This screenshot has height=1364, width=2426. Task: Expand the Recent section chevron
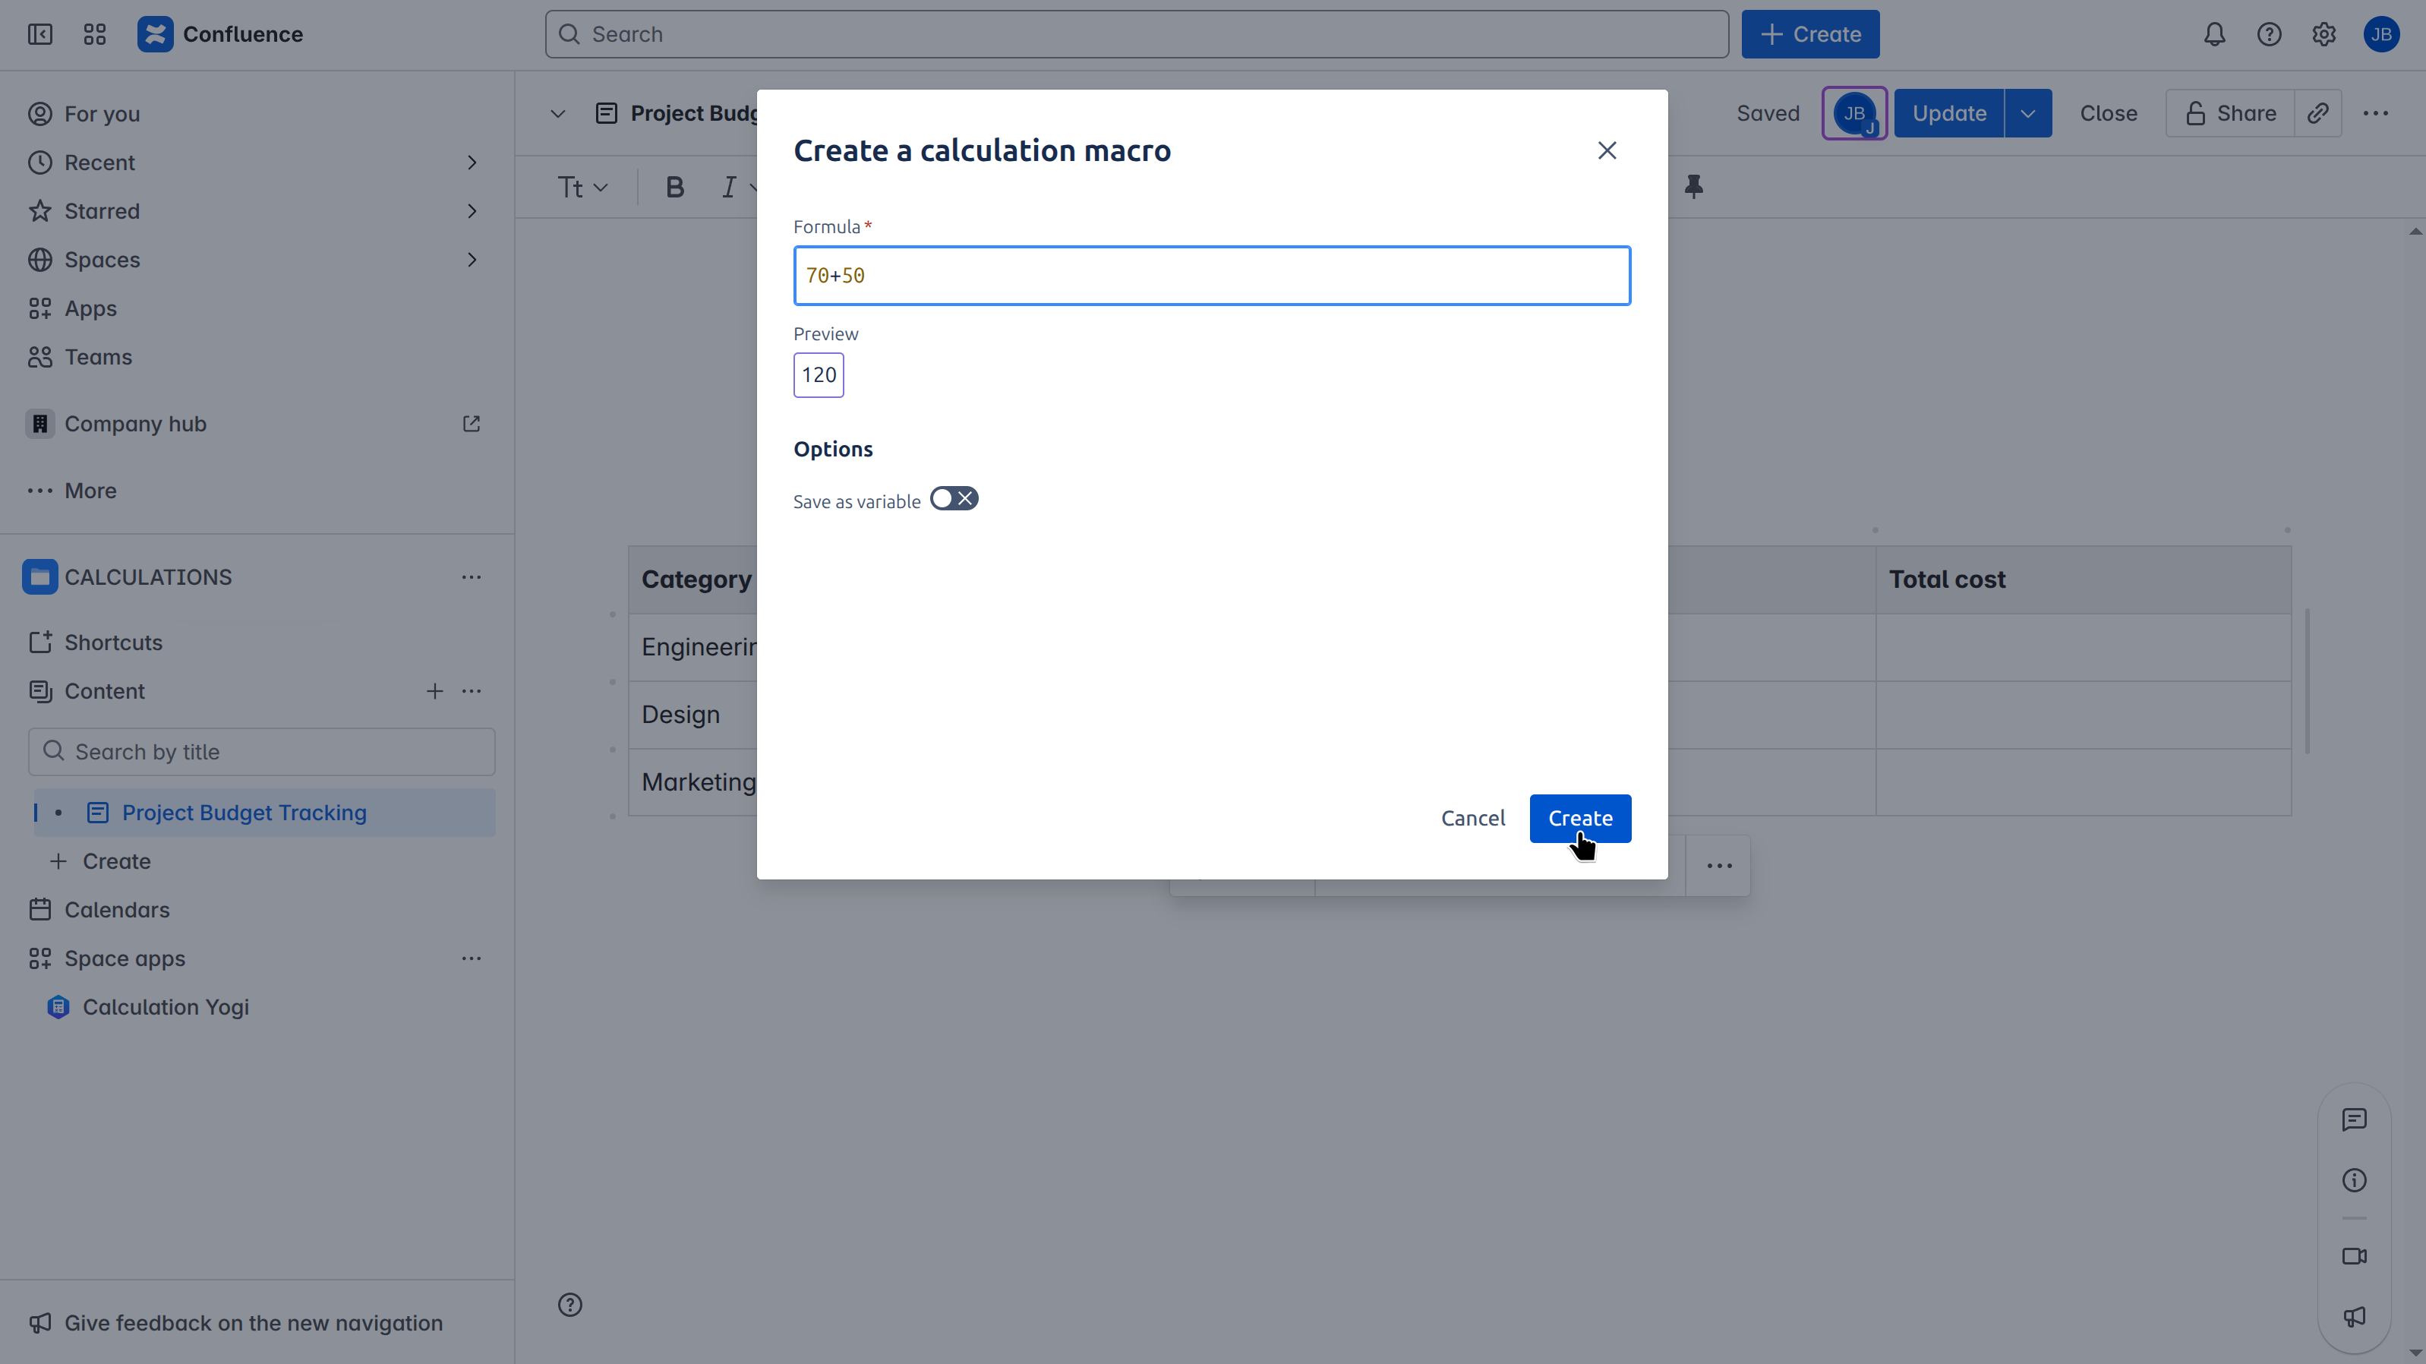[x=472, y=163]
